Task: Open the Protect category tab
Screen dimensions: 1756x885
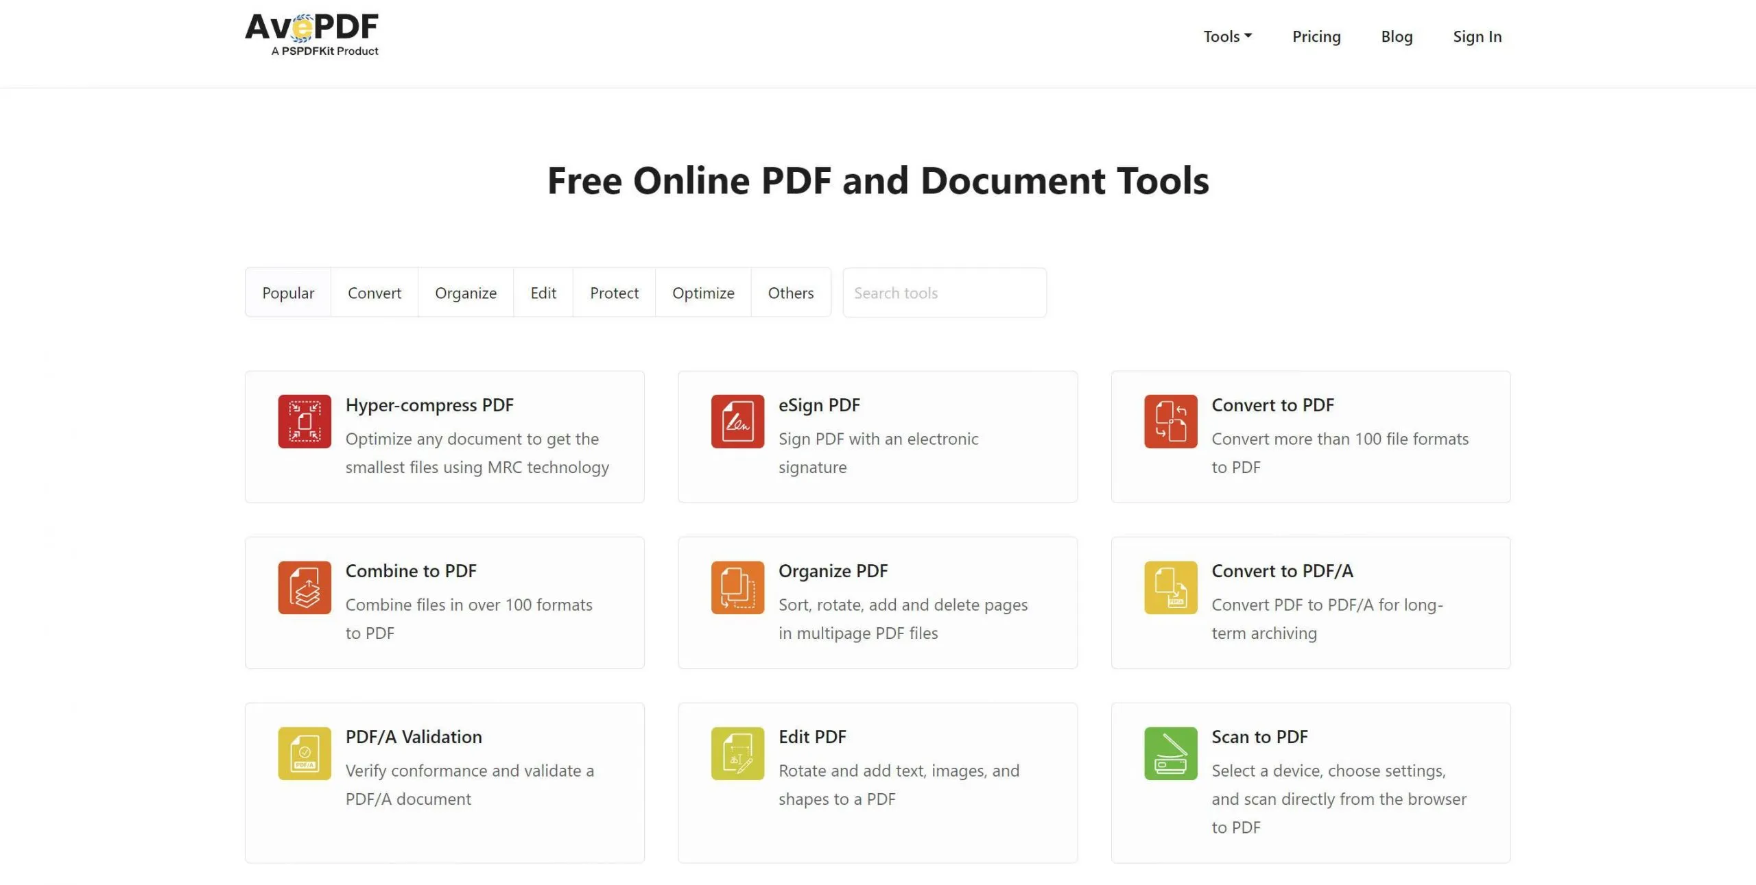Action: point(613,292)
